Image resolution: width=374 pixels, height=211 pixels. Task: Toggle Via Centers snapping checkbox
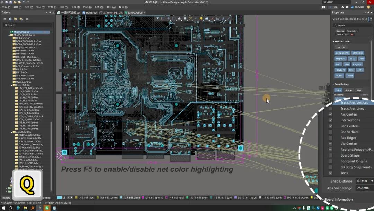point(330,144)
